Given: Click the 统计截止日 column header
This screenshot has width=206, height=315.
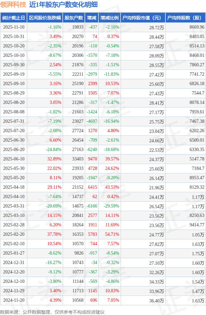Looking at the screenshot, I should click(13, 18).
